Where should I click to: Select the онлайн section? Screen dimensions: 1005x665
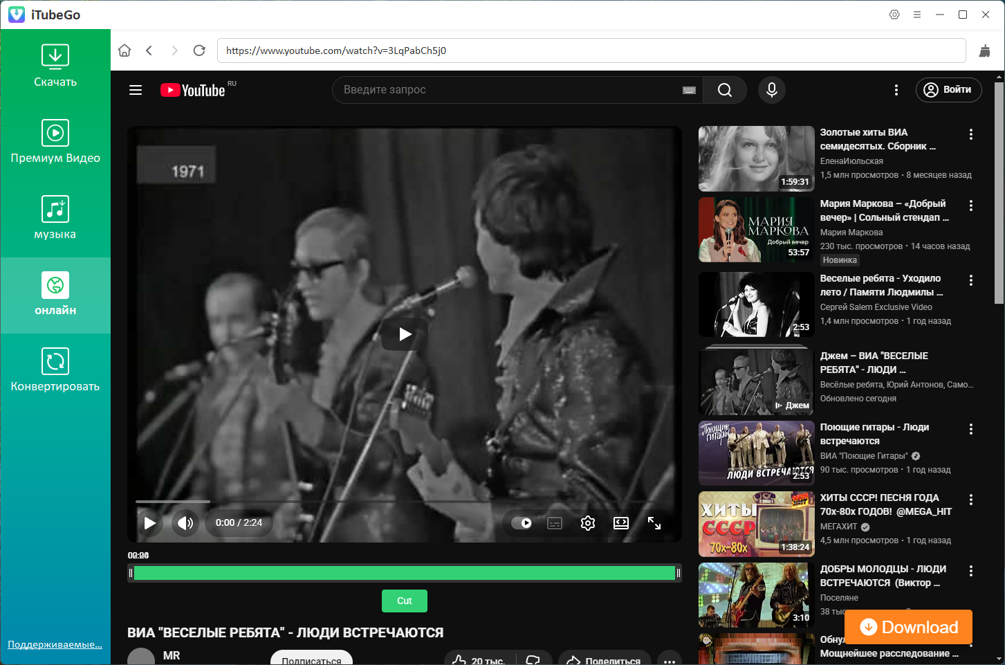click(55, 295)
